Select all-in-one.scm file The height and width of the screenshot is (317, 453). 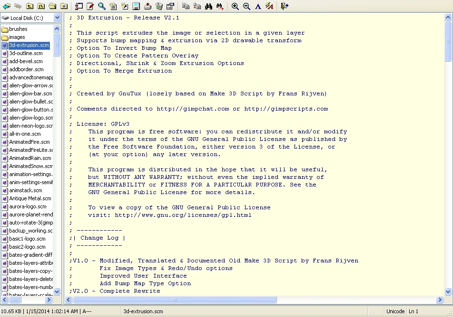(25, 134)
